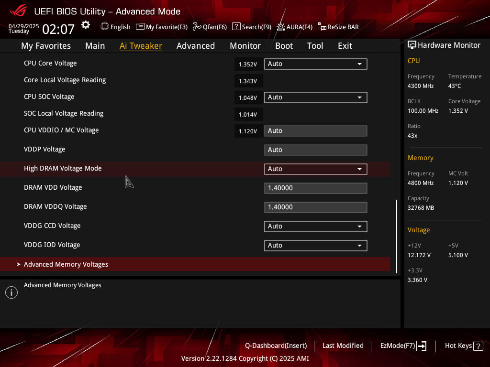The image size is (490, 367).
Task: Click the 3.360 V voltage reading
Action: [417, 280]
